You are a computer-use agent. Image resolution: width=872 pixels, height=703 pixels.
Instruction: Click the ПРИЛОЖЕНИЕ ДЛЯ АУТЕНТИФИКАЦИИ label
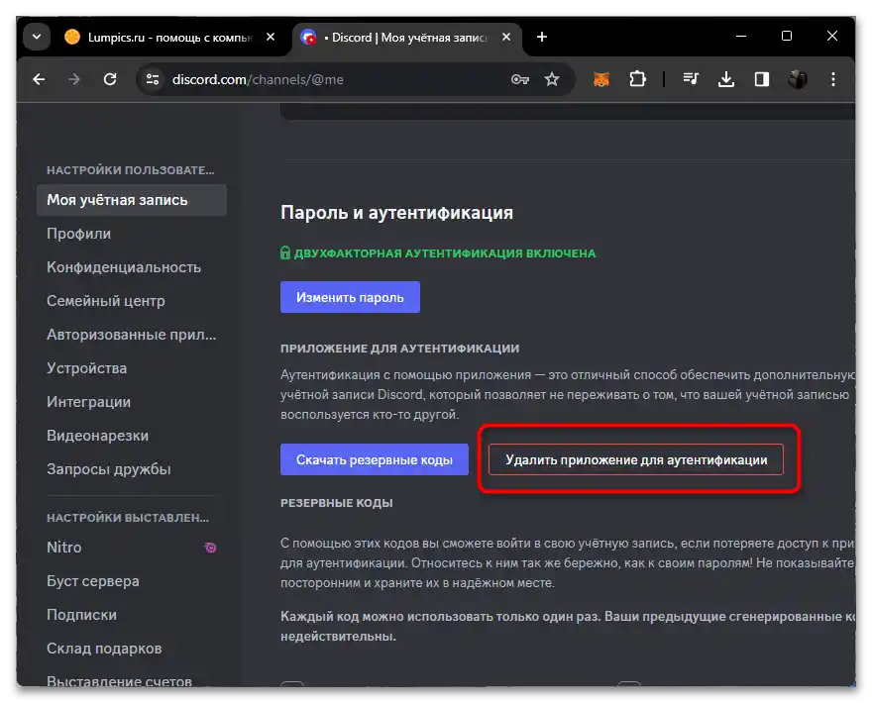tap(400, 349)
